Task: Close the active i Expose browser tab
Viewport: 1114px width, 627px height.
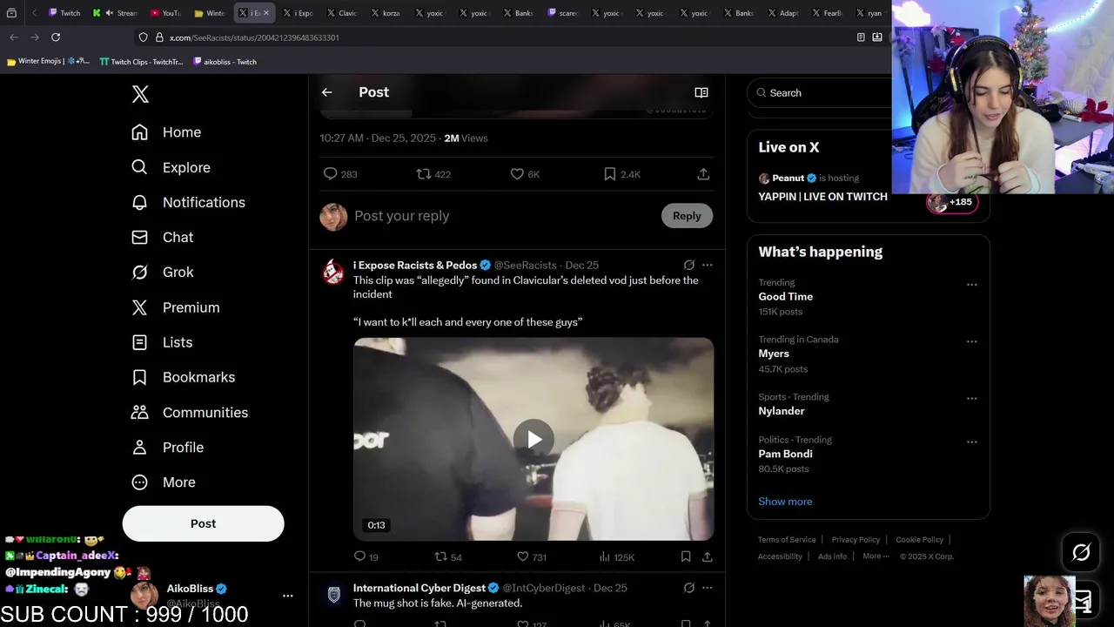Action: click(x=266, y=13)
